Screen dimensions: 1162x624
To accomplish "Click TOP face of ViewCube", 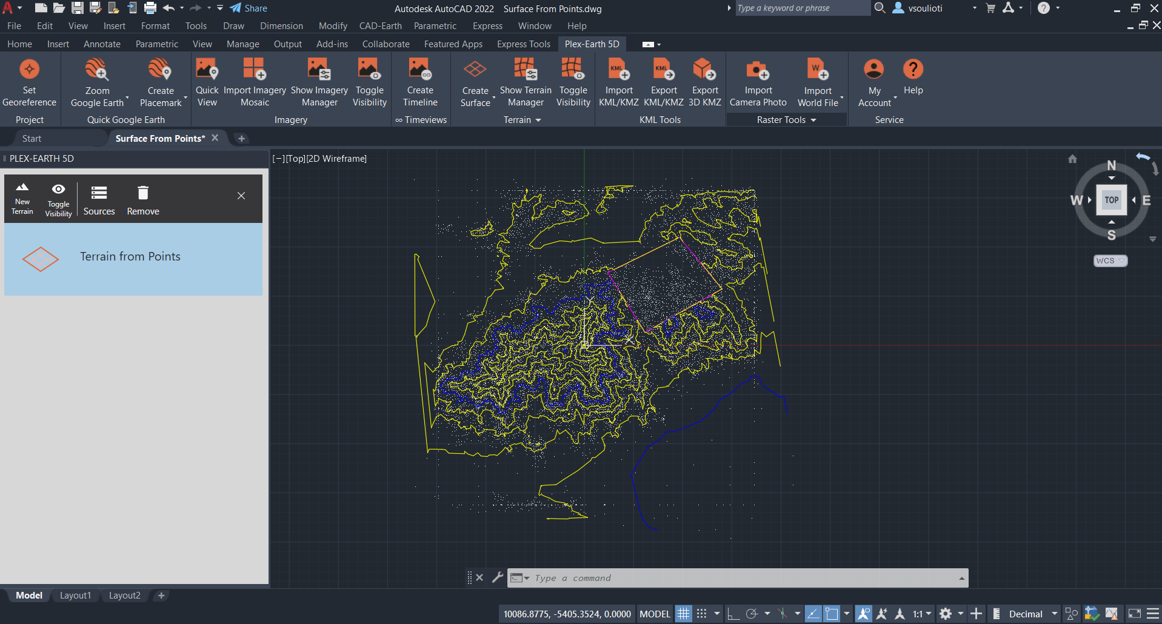I will pyautogui.click(x=1111, y=200).
